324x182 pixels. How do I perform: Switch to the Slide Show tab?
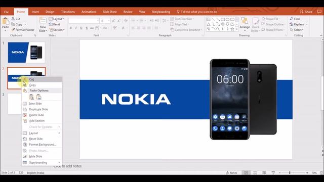pyautogui.click(x=110, y=12)
